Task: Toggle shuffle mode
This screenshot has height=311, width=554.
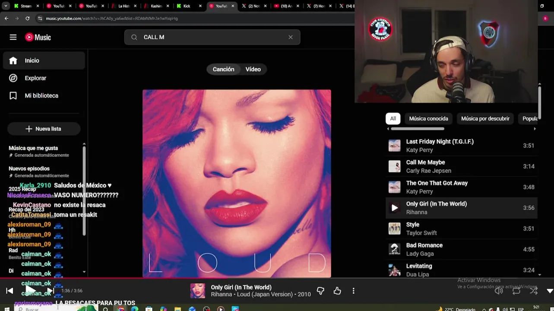Action: tap(534, 291)
